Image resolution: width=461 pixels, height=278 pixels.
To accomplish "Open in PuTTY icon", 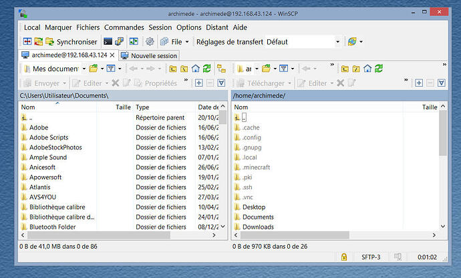I will pos(119,41).
